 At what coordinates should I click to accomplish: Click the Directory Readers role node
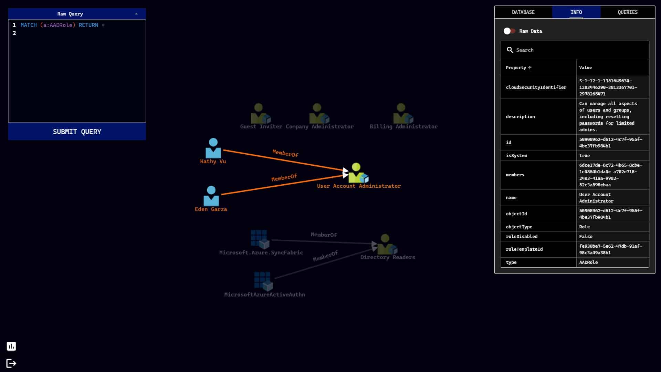coord(387,244)
